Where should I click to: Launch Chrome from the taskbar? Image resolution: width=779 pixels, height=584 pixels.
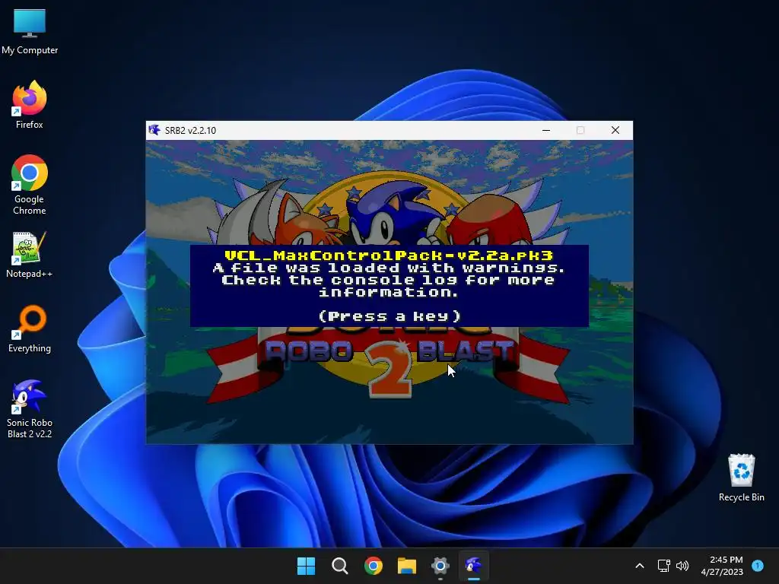coord(373,566)
